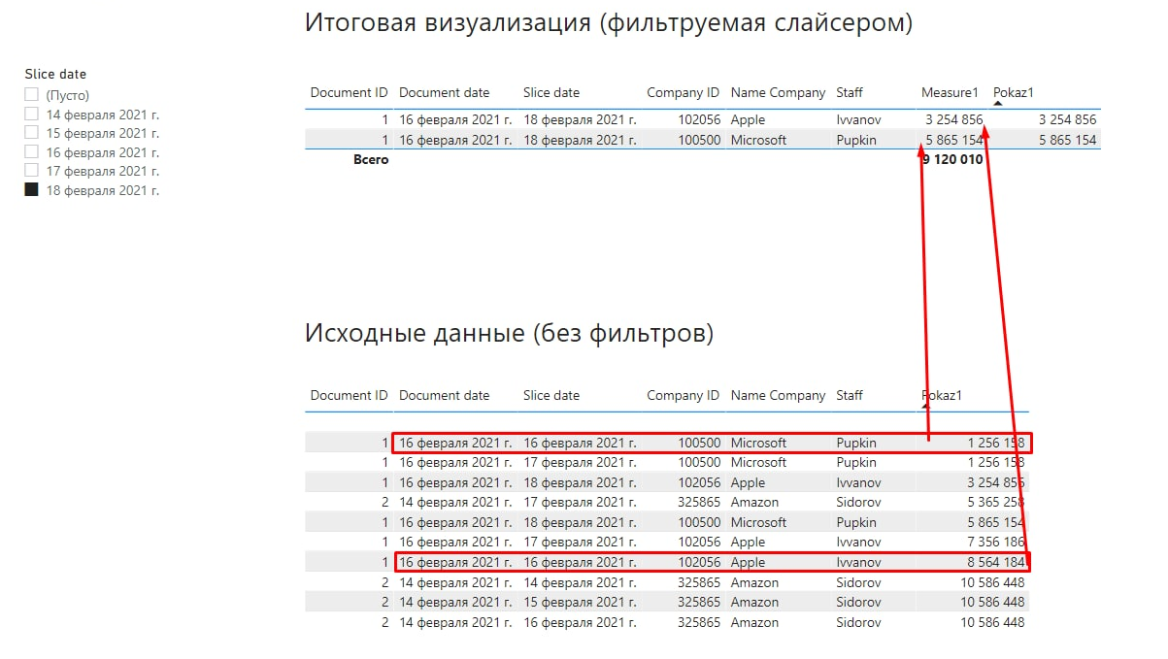Click the total value 9 120 010

tap(952, 159)
